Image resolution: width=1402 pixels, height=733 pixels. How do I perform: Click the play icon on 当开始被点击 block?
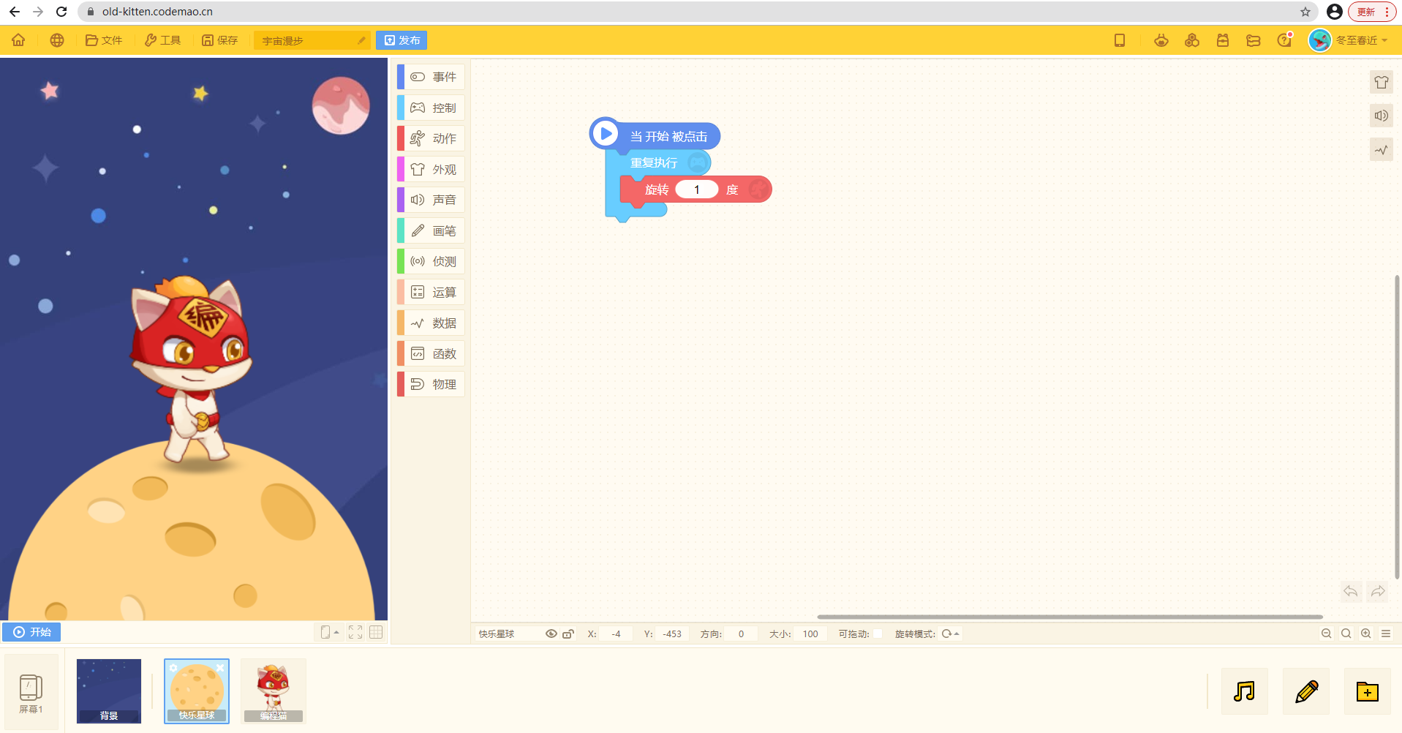click(606, 133)
